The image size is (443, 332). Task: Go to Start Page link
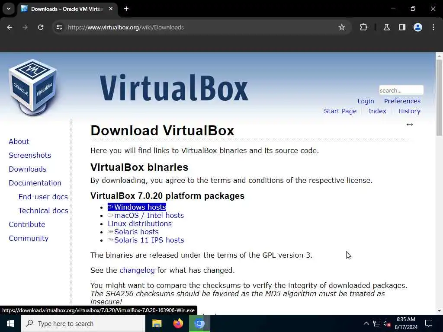(x=340, y=111)
